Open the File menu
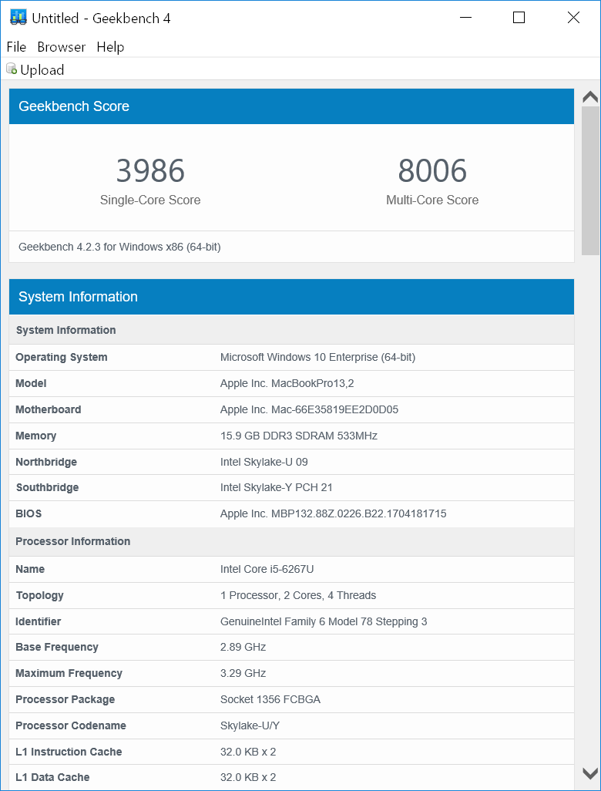Screen dimensions: 601x791 coord(16,47)
